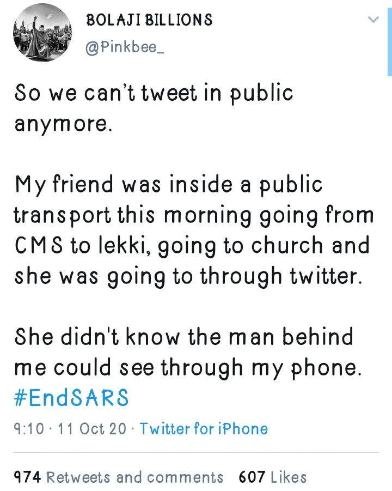Open the Likes label list
Image resolution: width=392 pixels, height=491 pixels.
click(289, 477)
